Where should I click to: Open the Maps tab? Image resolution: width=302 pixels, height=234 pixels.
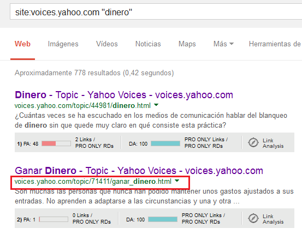pyautogui.click(x=187, y=44)
